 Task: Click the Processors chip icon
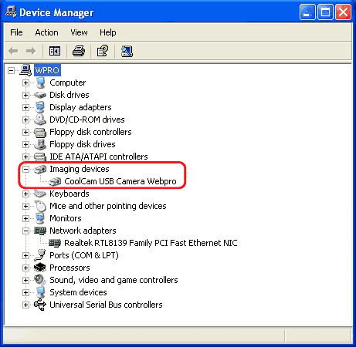40,268
